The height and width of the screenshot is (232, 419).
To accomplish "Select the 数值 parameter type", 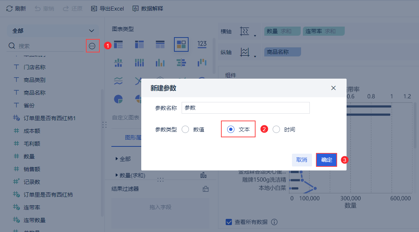I will pyautogui.click(x=193, y=129).
